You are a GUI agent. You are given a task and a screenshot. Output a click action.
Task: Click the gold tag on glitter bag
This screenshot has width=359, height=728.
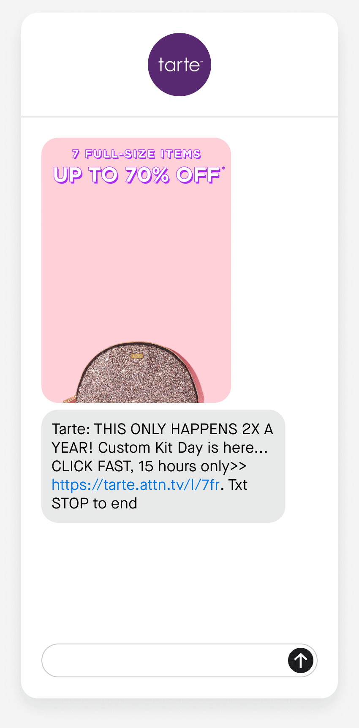(x=137, y=356)
